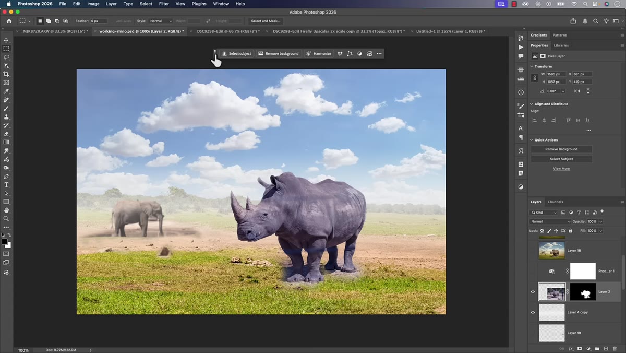The height and width of the screenshot is (353, 626).
Task: Open the Filter menu
Action: coord(164,4)
